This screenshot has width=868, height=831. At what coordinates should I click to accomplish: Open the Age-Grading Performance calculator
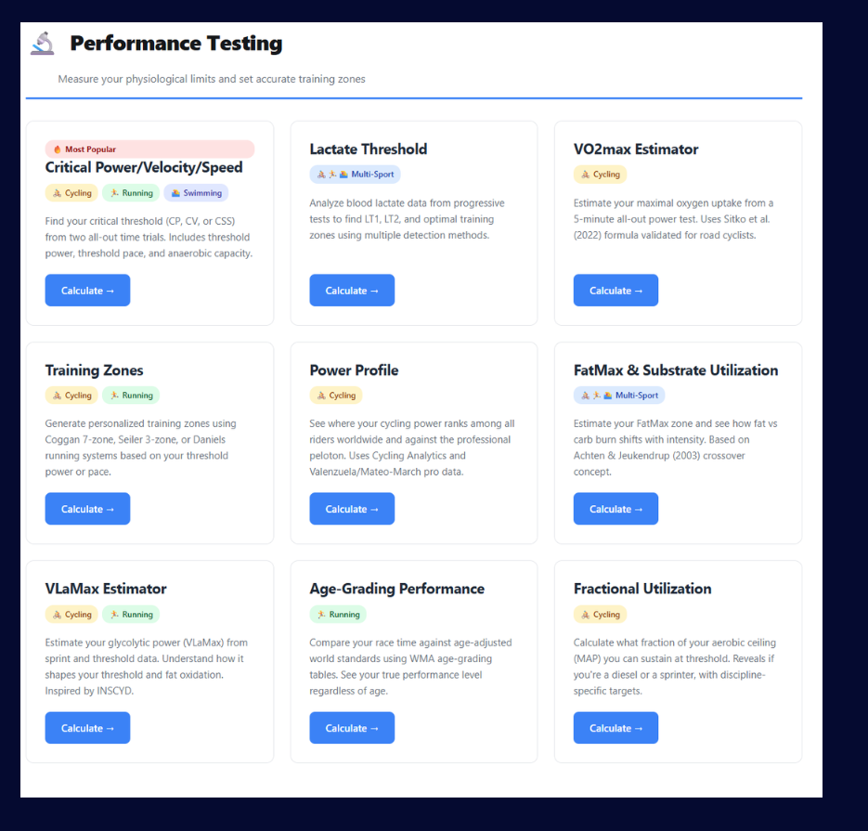tap(352, 728)
